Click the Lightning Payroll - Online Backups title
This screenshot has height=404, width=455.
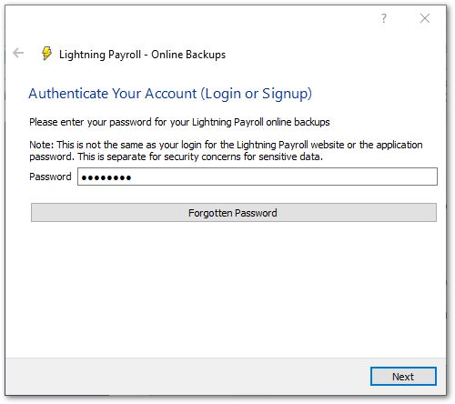(142, 55)
